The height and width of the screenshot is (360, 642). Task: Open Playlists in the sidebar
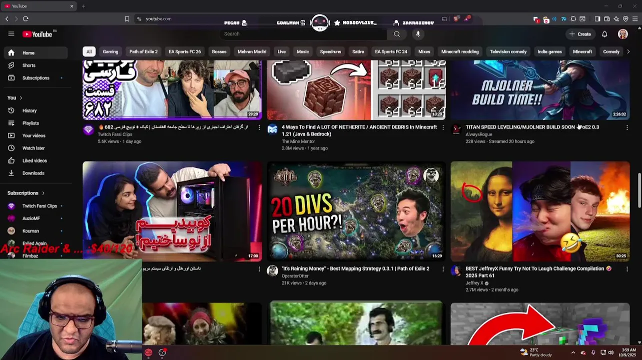tap(36, 123)
